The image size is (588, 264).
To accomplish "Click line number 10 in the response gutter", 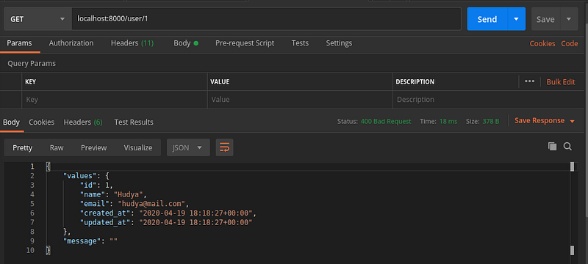I will point(30,250).
